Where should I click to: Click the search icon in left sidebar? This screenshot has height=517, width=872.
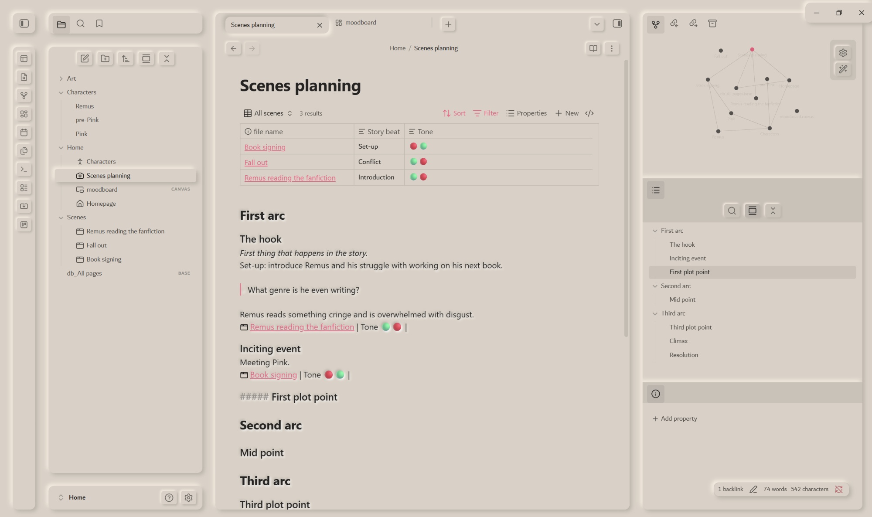[81, 24]
